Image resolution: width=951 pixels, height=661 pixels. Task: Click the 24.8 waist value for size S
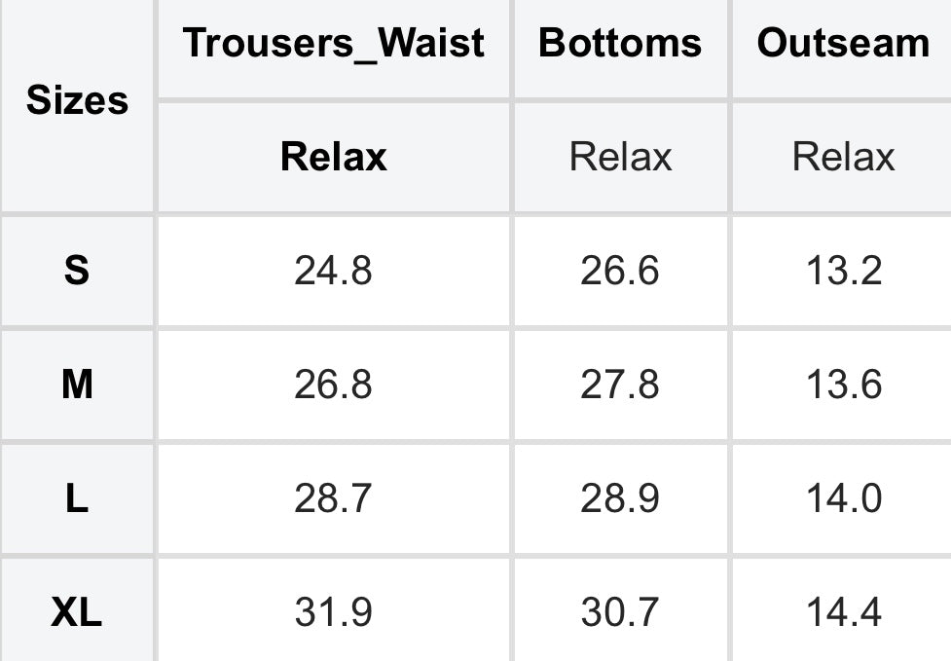click(x=334, y=271)
